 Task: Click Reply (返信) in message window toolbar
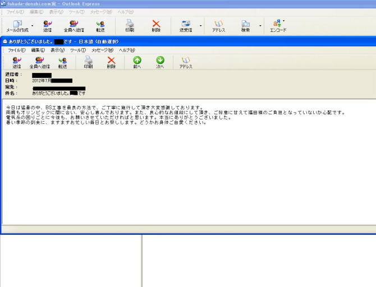point(17,63)
